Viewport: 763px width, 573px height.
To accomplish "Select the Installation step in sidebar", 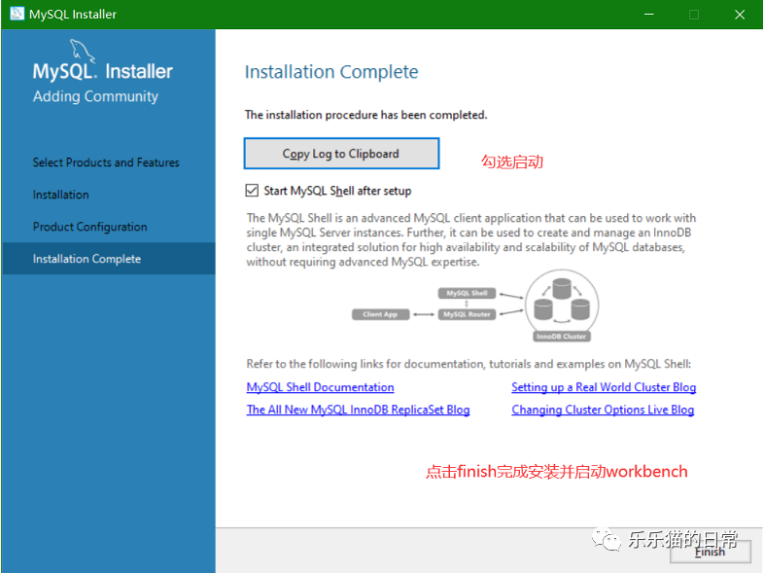I will click(x=61, y=195).
